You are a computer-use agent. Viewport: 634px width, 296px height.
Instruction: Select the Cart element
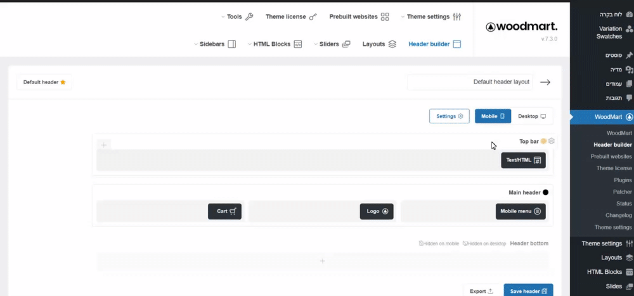click(x=225, y=211)
